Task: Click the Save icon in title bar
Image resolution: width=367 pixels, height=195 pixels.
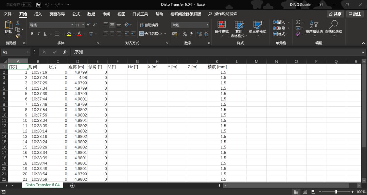Action: pos(39,5)
